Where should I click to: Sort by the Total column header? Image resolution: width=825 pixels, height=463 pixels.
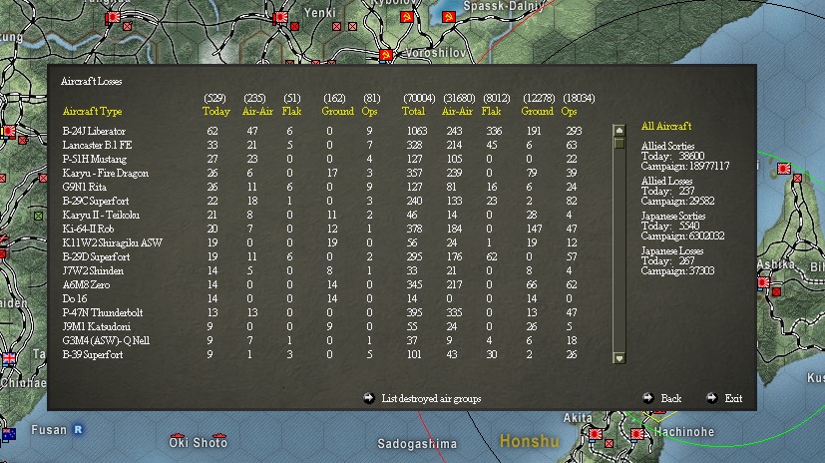(413, 111)
